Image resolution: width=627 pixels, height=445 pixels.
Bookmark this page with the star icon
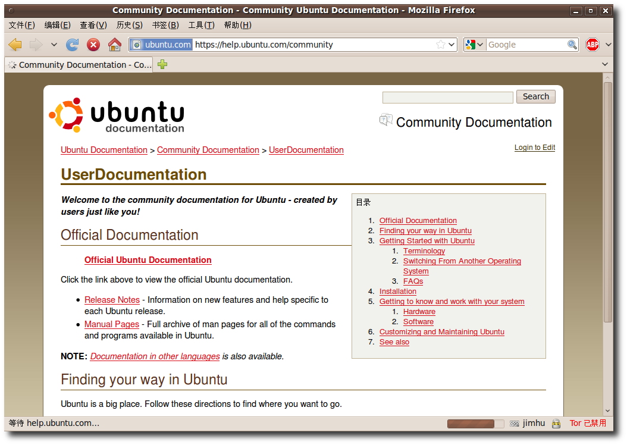pos(441,45)
